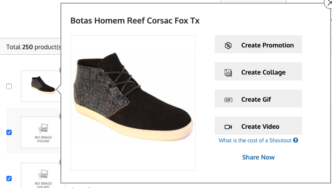The width and height of the screenshot is (332, 188).
Task: Check the checkbox beside the shoe product
Action: 9,86
